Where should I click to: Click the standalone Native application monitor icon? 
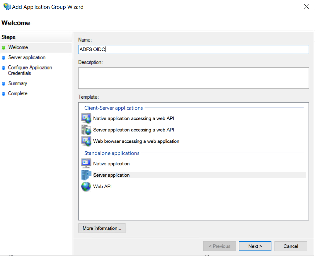[86, 163]
